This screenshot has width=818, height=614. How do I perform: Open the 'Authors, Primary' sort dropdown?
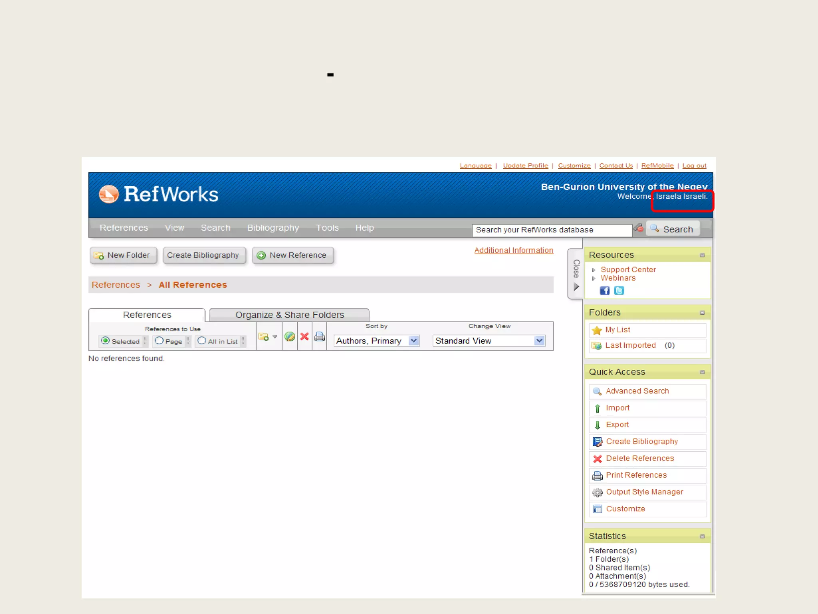[377, 341]
